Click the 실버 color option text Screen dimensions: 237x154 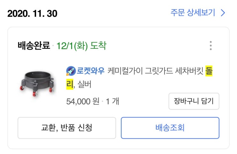(x=84, y=85)
